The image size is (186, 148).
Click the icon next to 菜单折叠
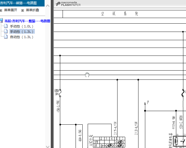pyautogui.click(x=22, y=10)
